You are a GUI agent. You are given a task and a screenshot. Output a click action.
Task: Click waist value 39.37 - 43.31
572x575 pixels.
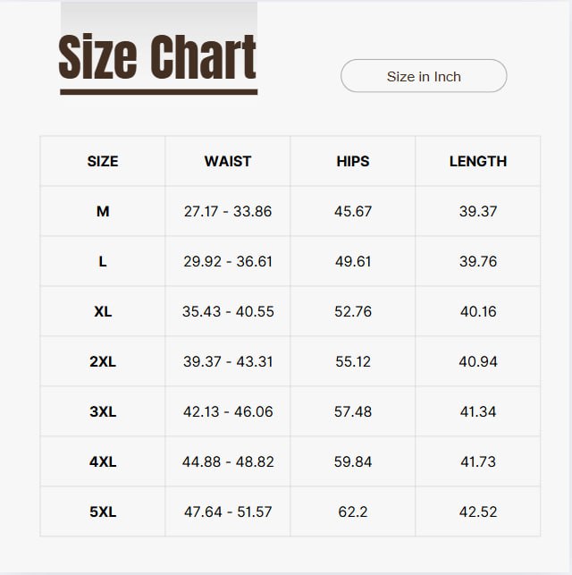pos(228,362)
